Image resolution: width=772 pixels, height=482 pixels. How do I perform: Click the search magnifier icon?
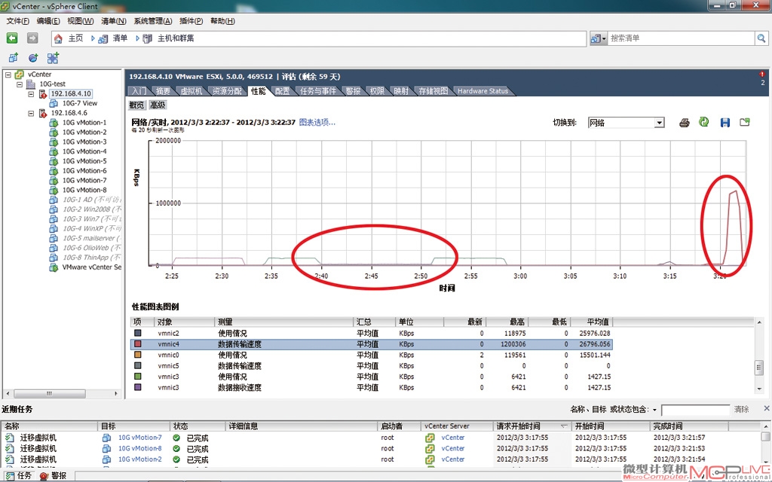pos(761,38)
